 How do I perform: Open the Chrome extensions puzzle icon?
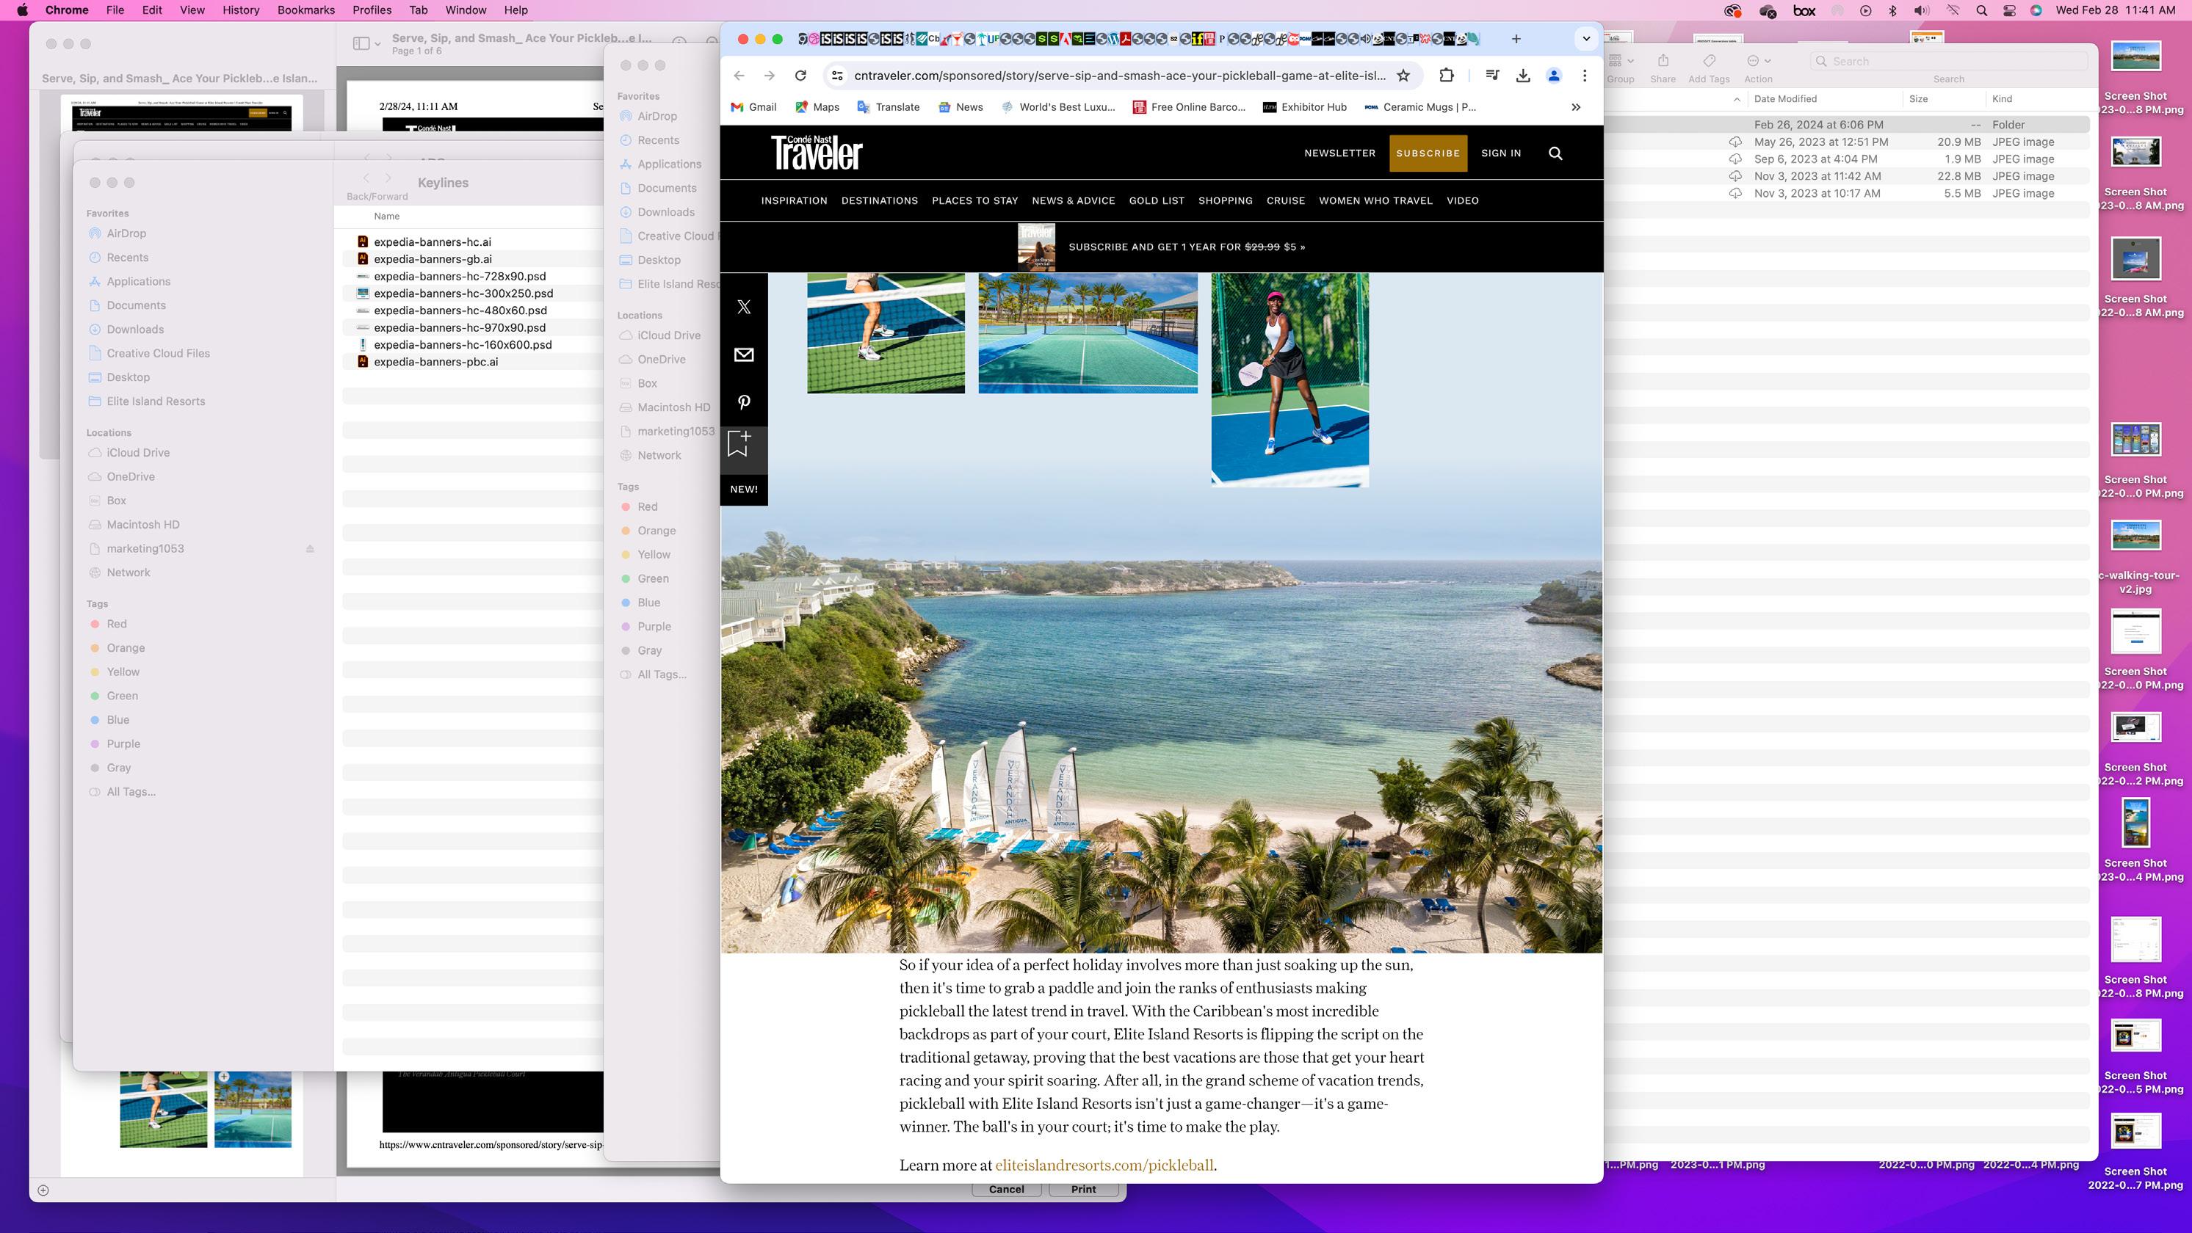click(1447, 76)
